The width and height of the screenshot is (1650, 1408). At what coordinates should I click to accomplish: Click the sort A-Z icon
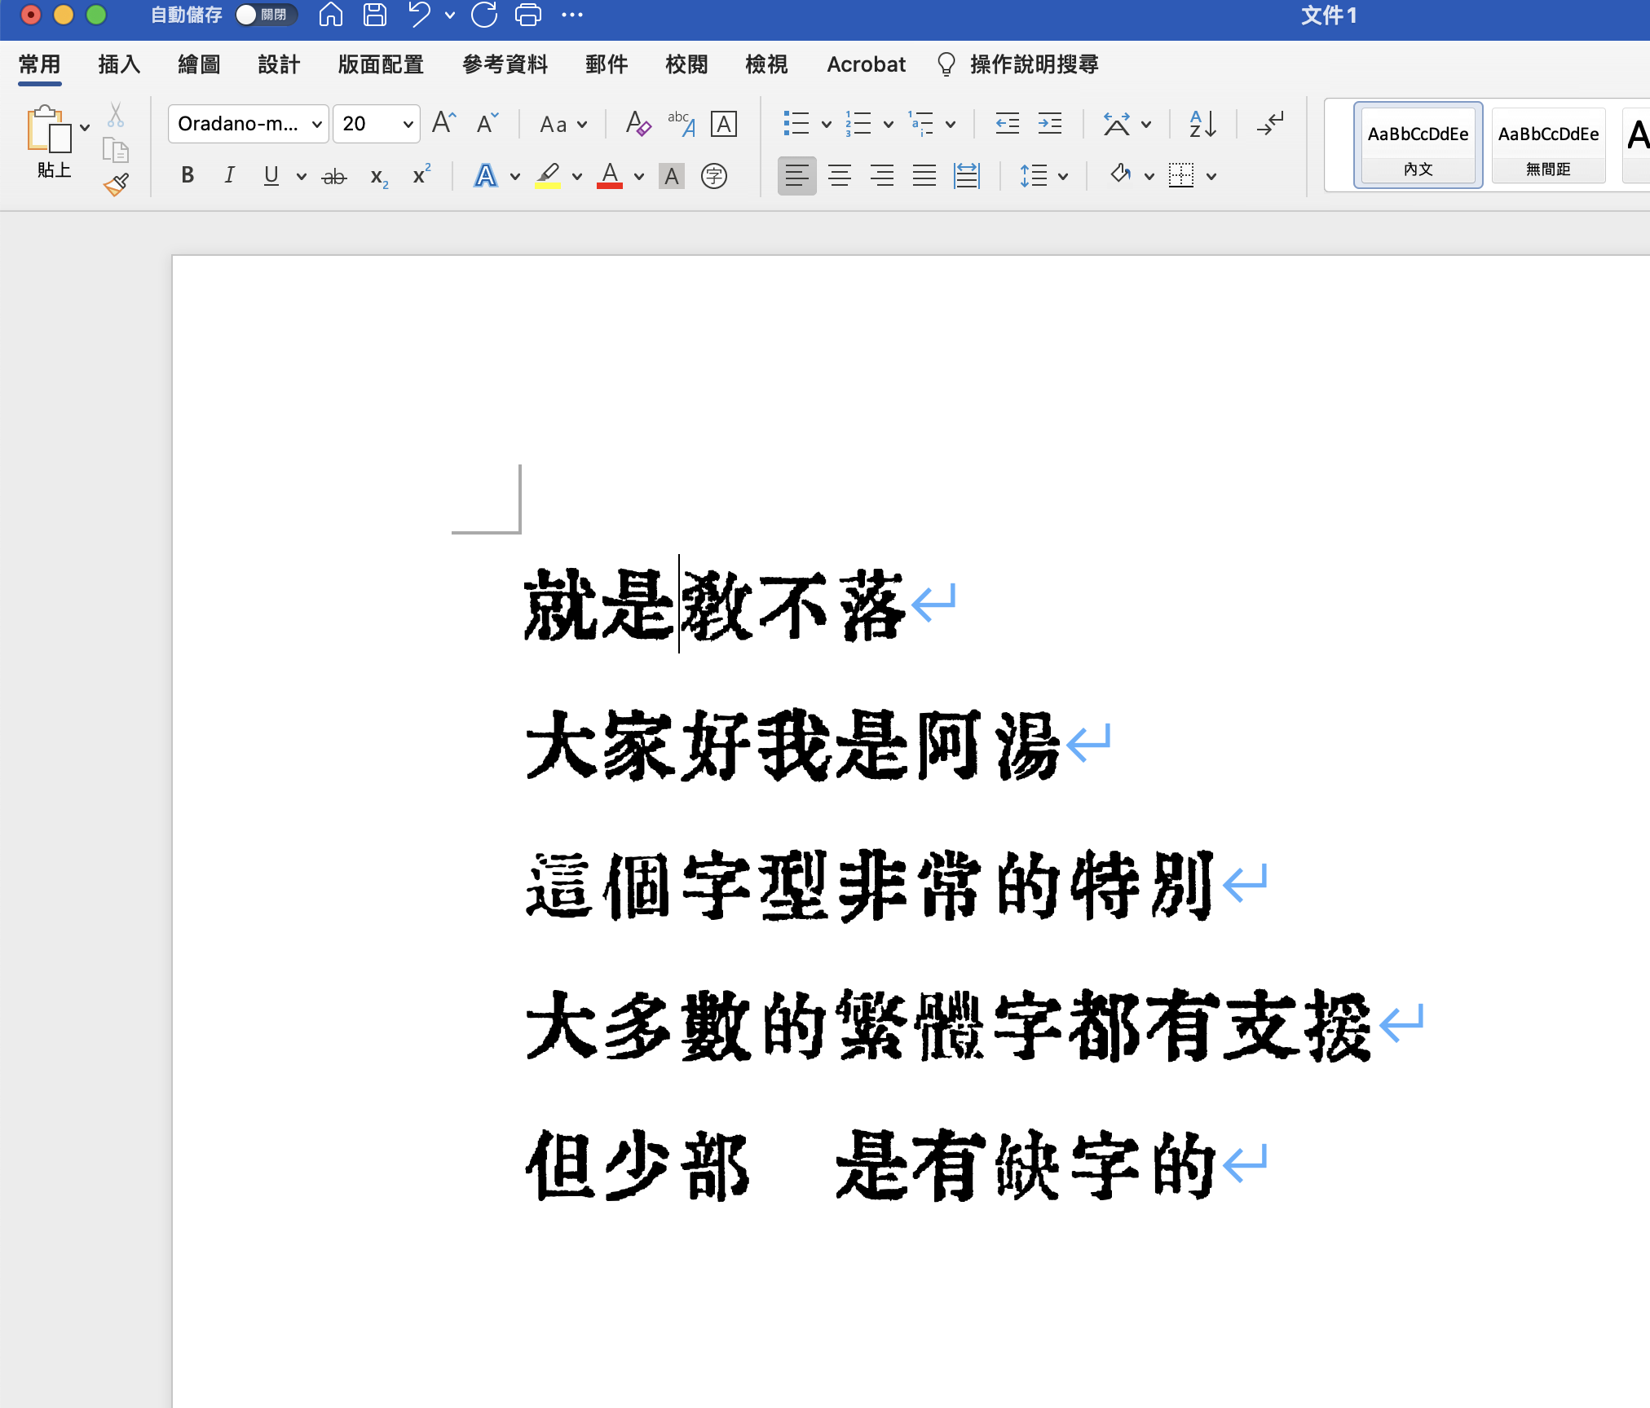(x=1202, y=124)
